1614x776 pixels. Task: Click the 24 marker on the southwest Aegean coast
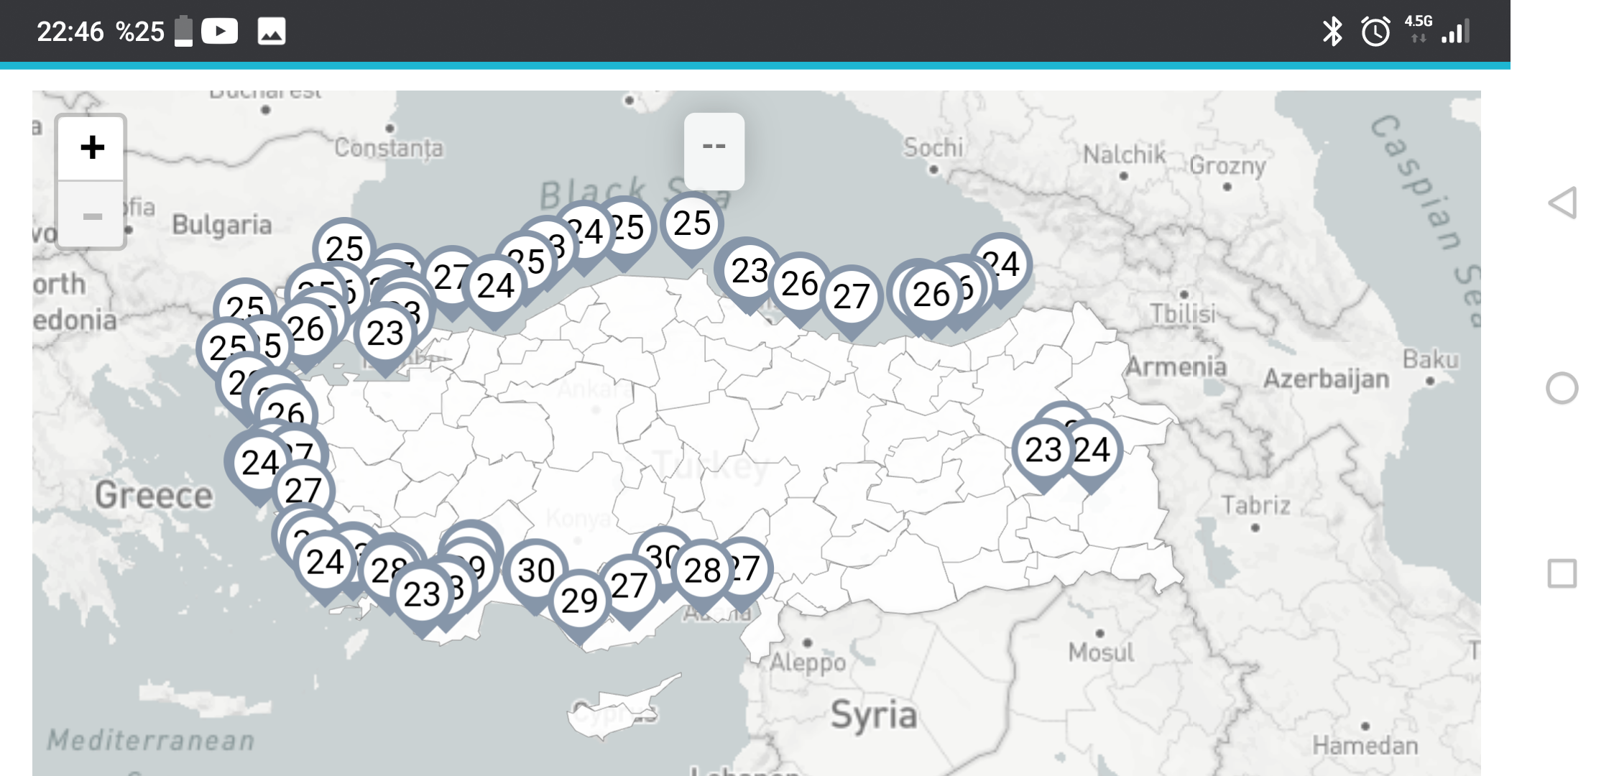coord(323,563)
